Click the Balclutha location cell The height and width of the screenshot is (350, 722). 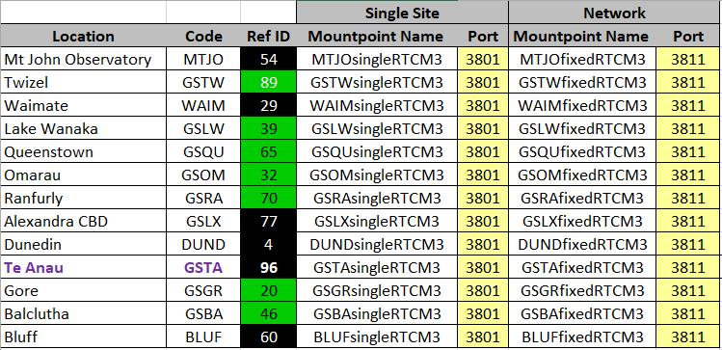(83, 313)
